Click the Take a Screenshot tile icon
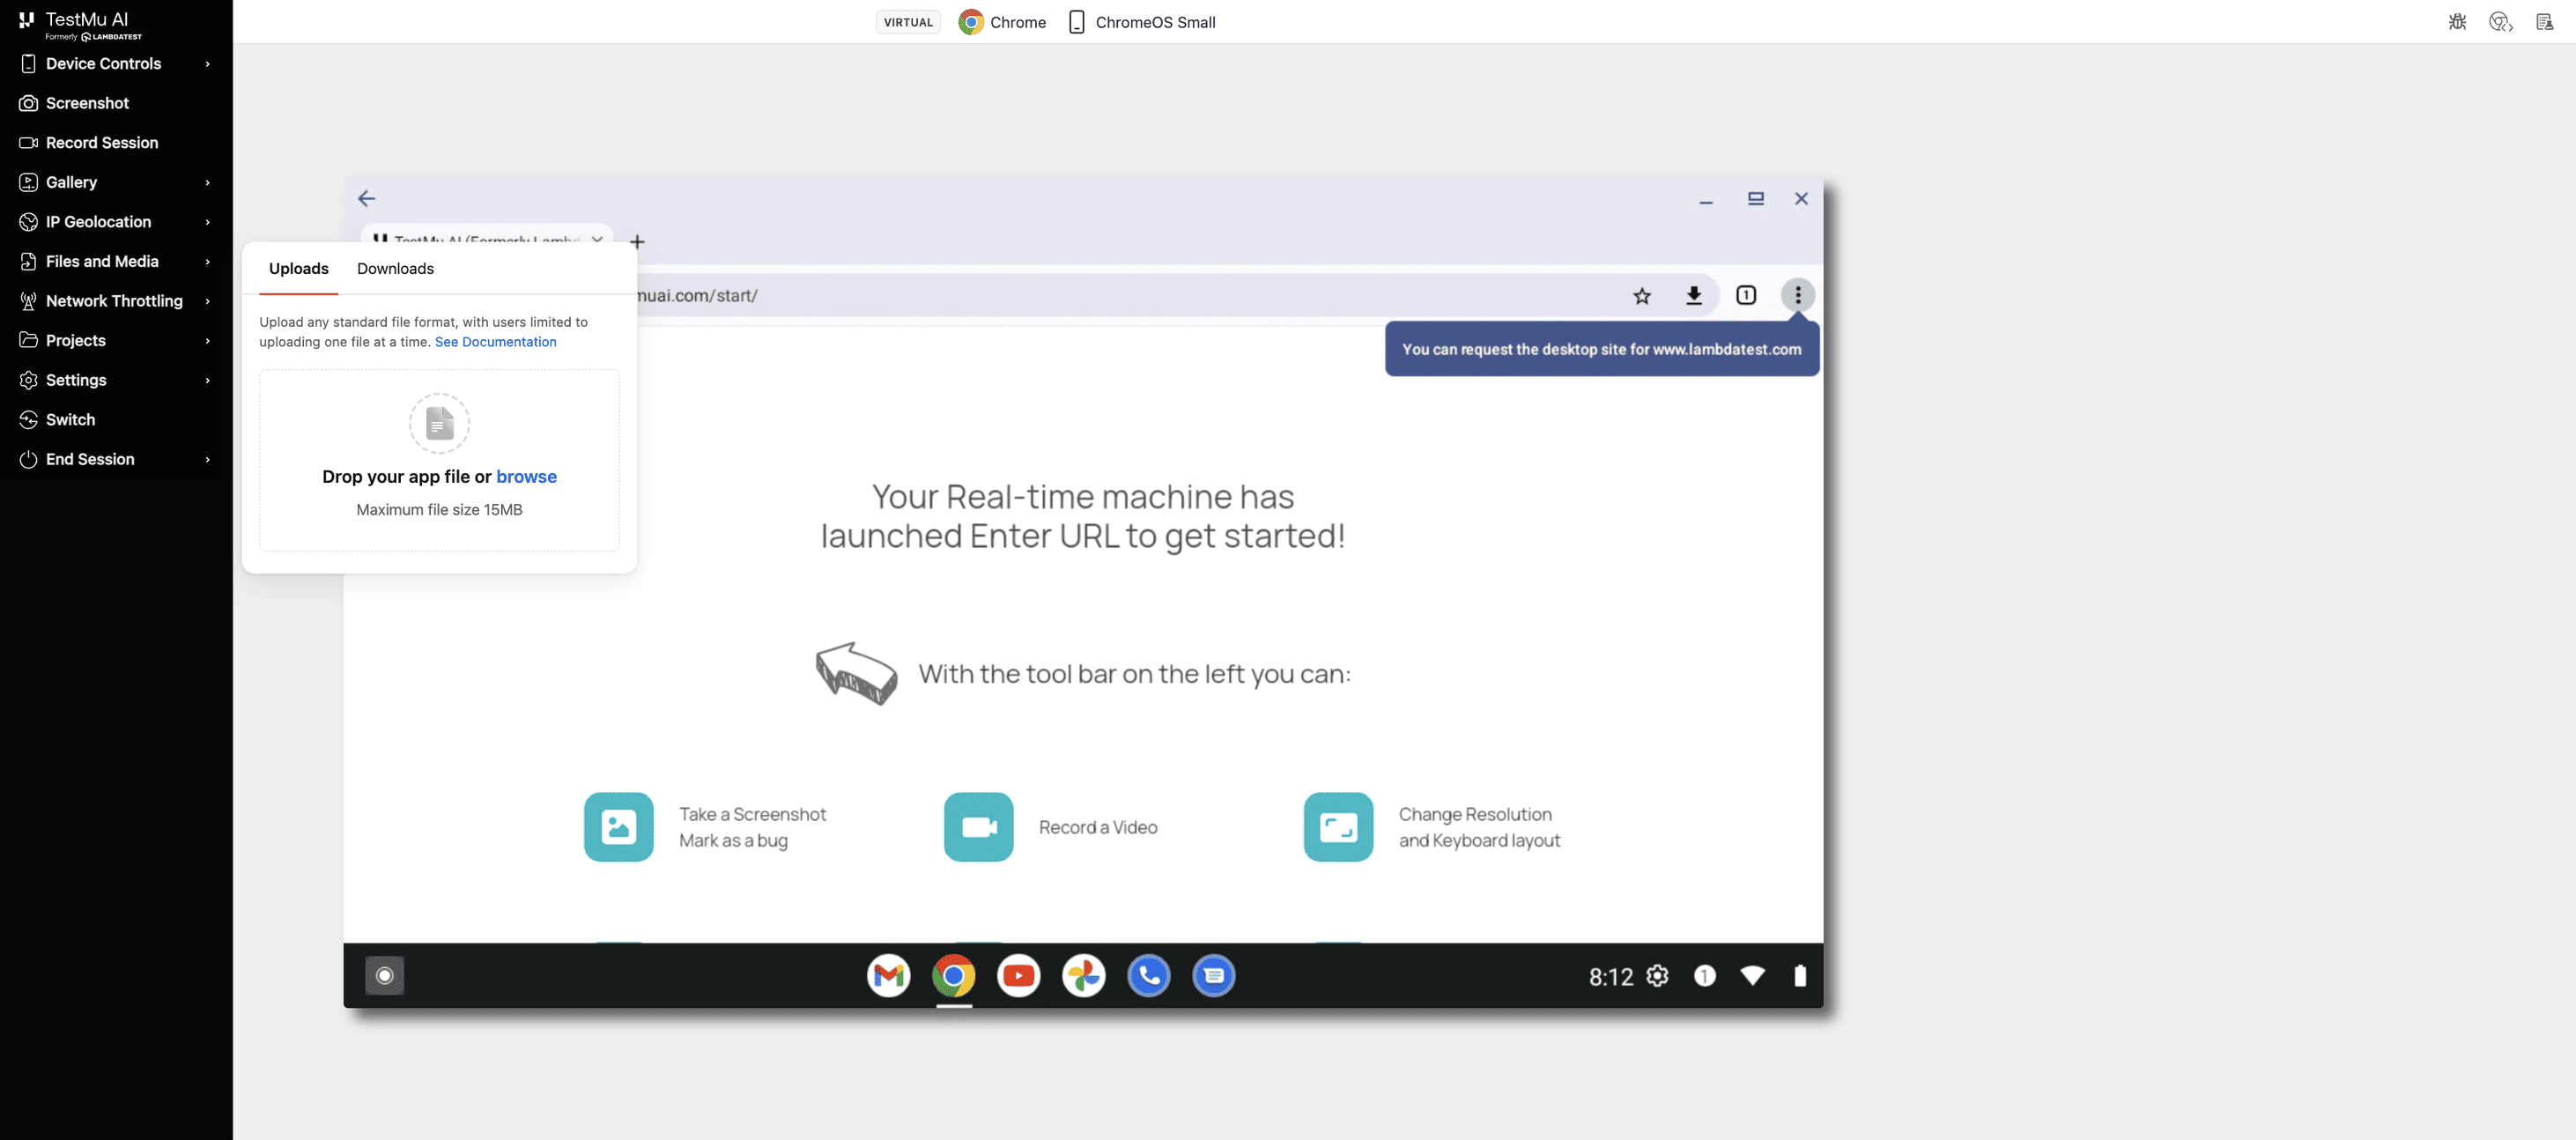Viewport: 2576px width, 1140px height. point(618,827)
